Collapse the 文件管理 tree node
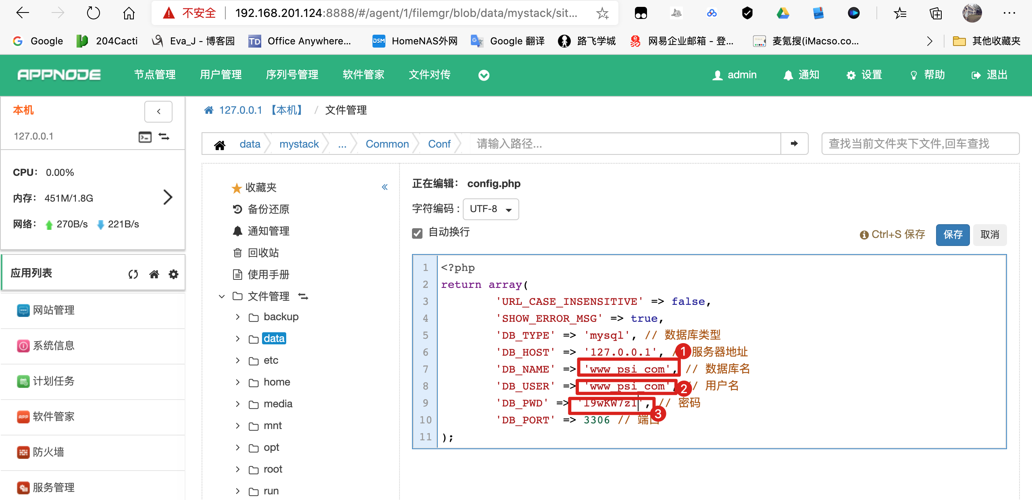The width and height of the screenshot is (1032, 500). 222,297
